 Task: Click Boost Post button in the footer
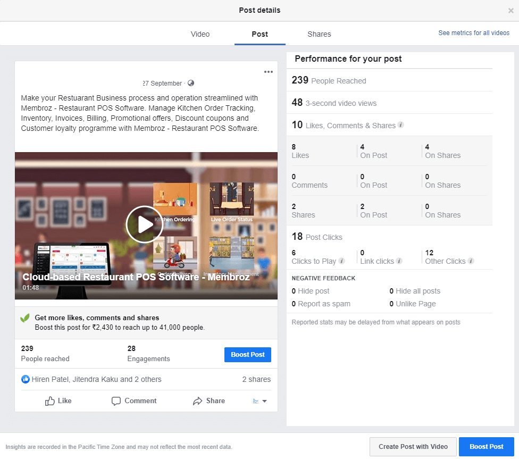pos(486,446)
